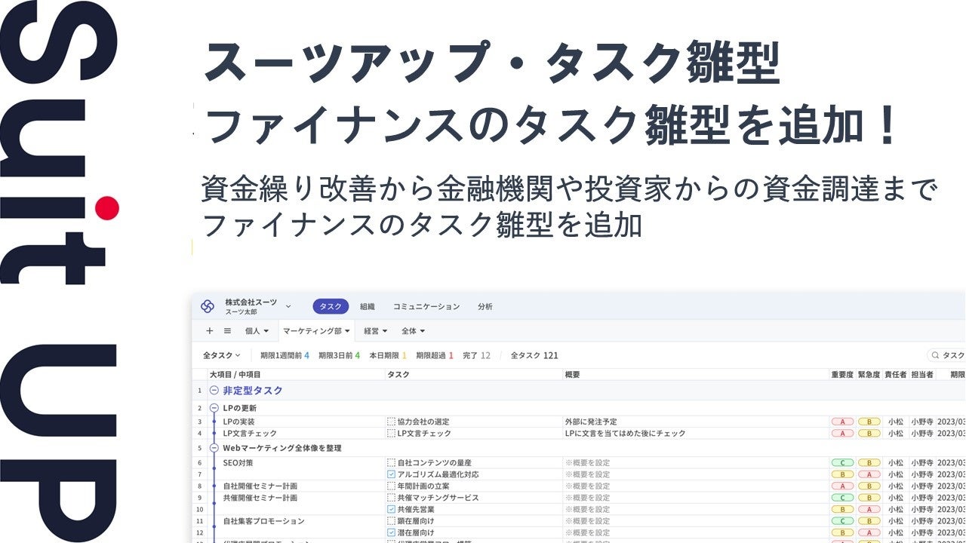Tick the 顕在層向け checkbox
The width and height of the screenshot is (966, 543).
391,521
